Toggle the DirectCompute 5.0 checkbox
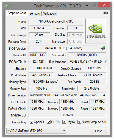 pyautogui.click(x=79, y=122)
